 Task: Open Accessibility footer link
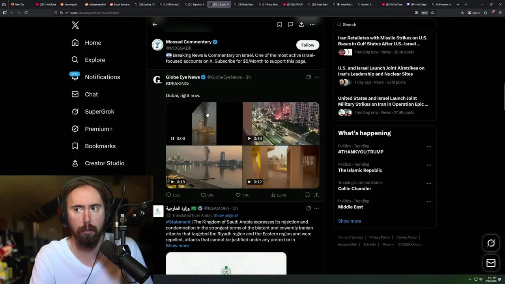coord(347,245)
